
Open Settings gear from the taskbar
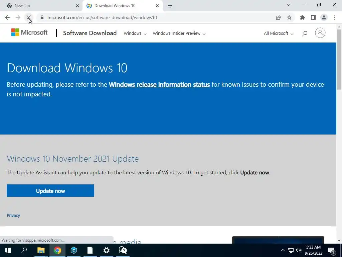click(x=107, y=250)
